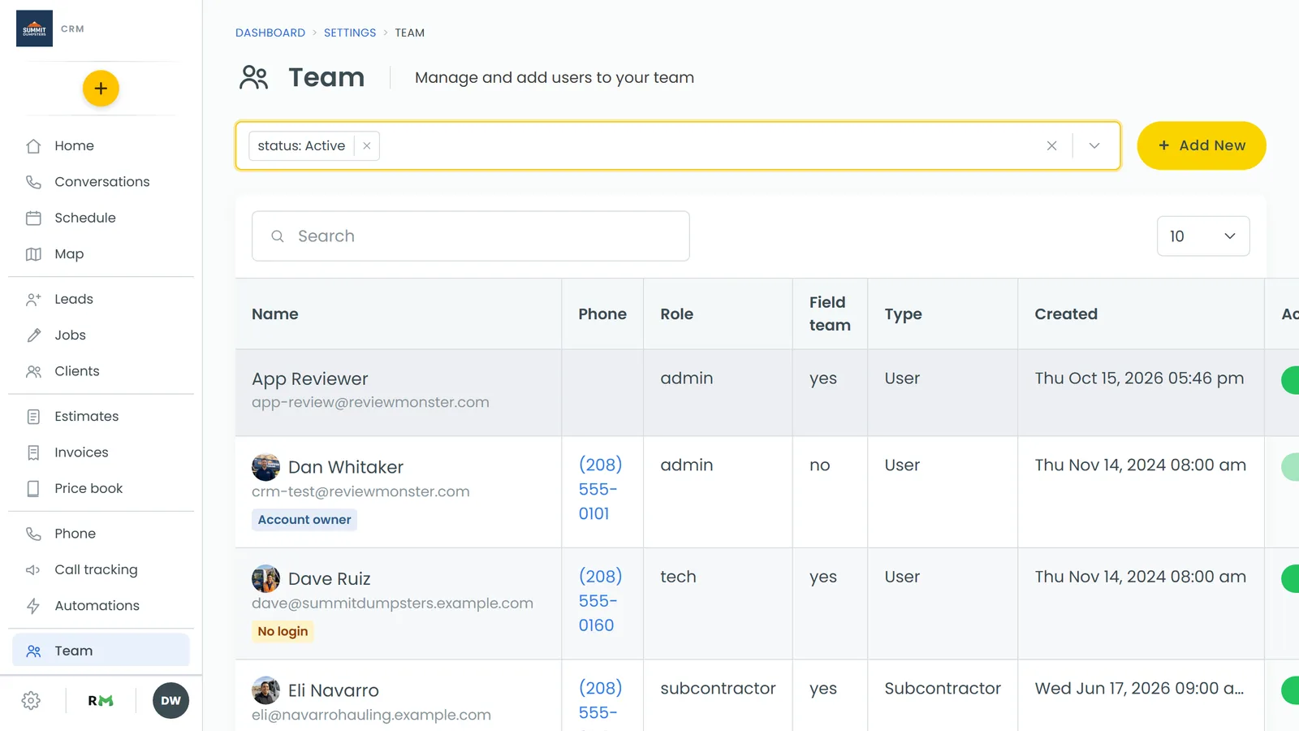Image resolution: width=1299 pixels, height=731 pixels.
Task: Call Dave Ruiz's number (208) 555-0160
Action: tap(600, 601)
